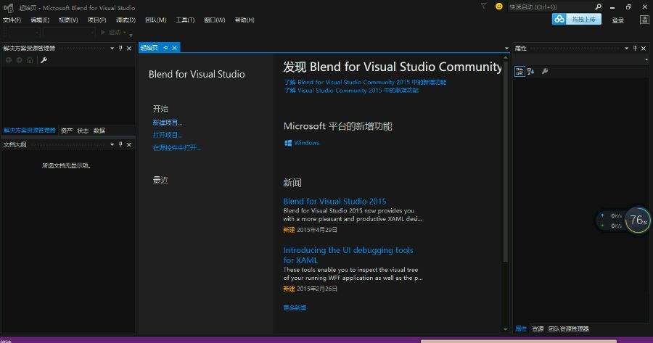Screen dimensions: 653x343
Task: Click the cloud upload icon on 拖拽上传 button
Action: [559, 19]
